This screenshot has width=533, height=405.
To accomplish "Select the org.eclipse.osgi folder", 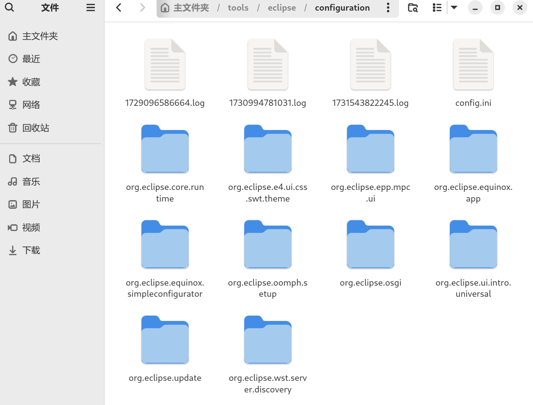I will [x=370, y=244].
